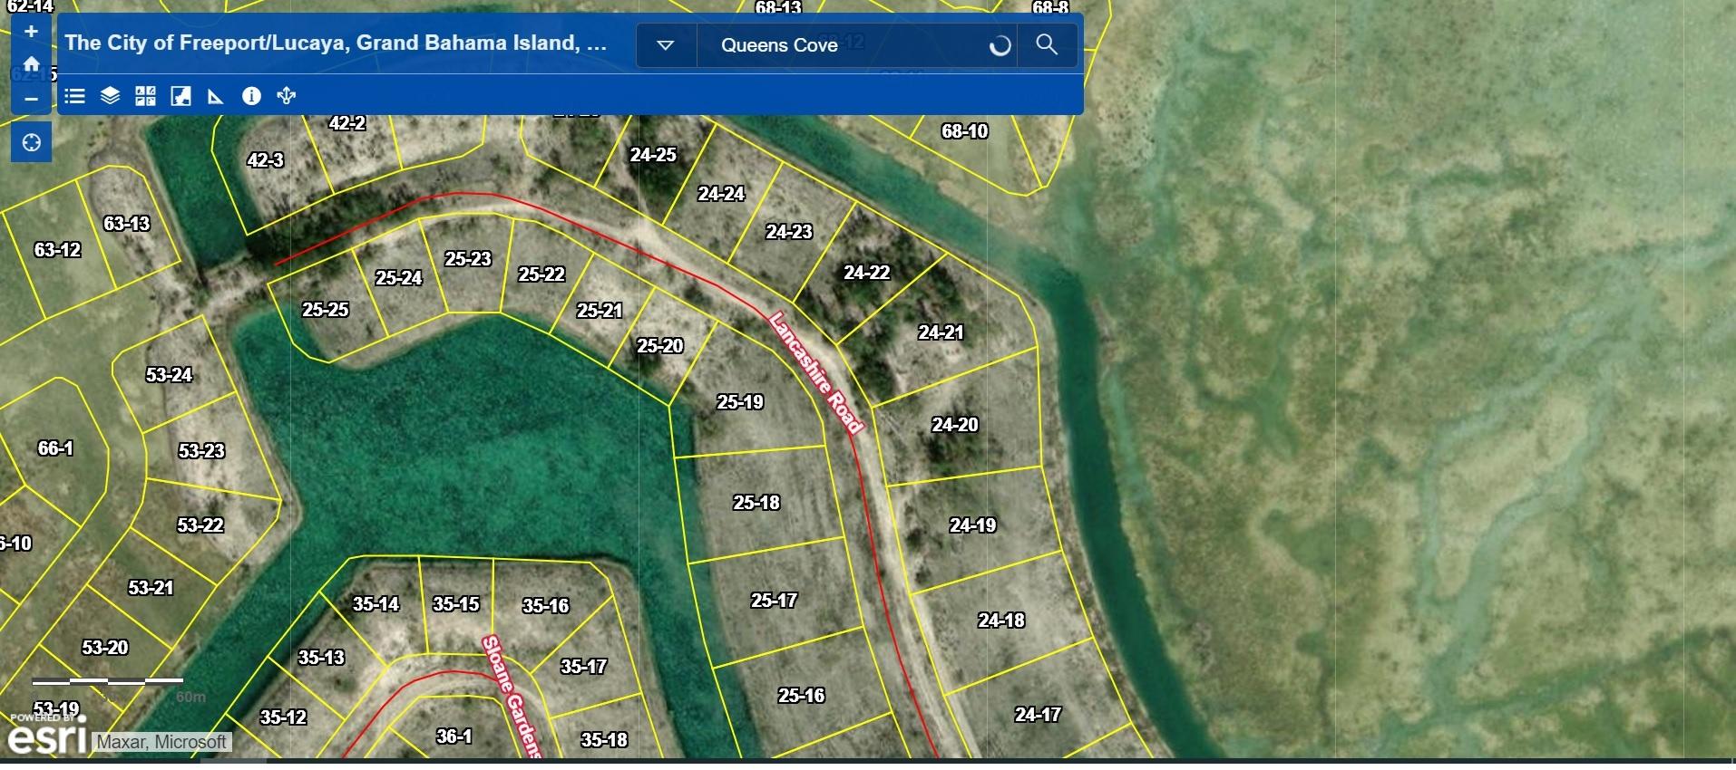Run search with the magnifier button

click(x=1047, y=45)
